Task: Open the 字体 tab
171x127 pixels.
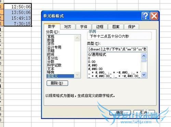Action: (x=84, y=27)
